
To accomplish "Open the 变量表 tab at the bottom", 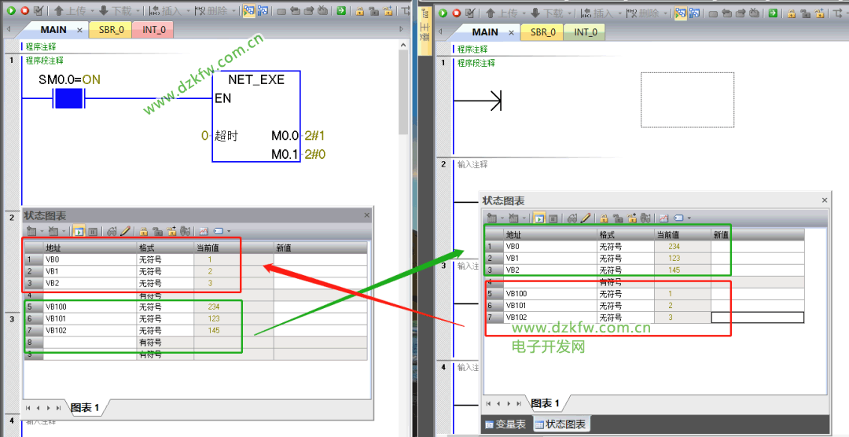I will click(505, 424).
